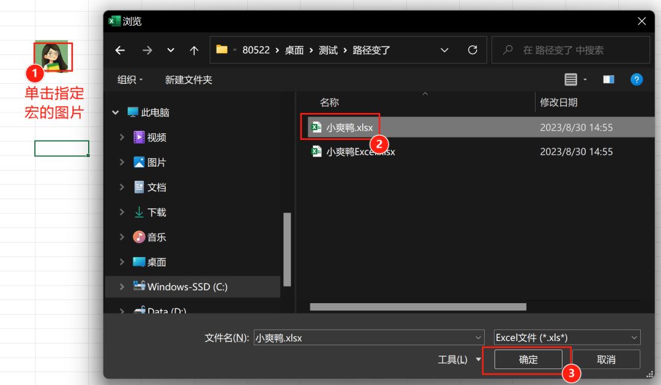Screen dimensions: 661x385
Task: Open the Excel文件 file type dropdown
Action: 567,337
